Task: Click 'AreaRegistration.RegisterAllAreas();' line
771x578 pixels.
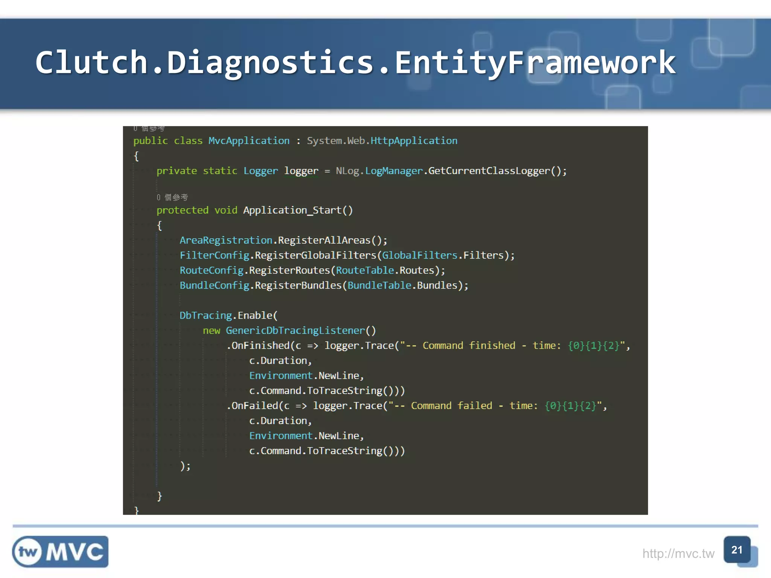Action: (283, 240)
